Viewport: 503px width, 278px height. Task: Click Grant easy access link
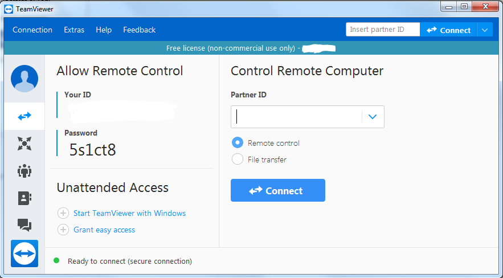[x=104, y=230]
